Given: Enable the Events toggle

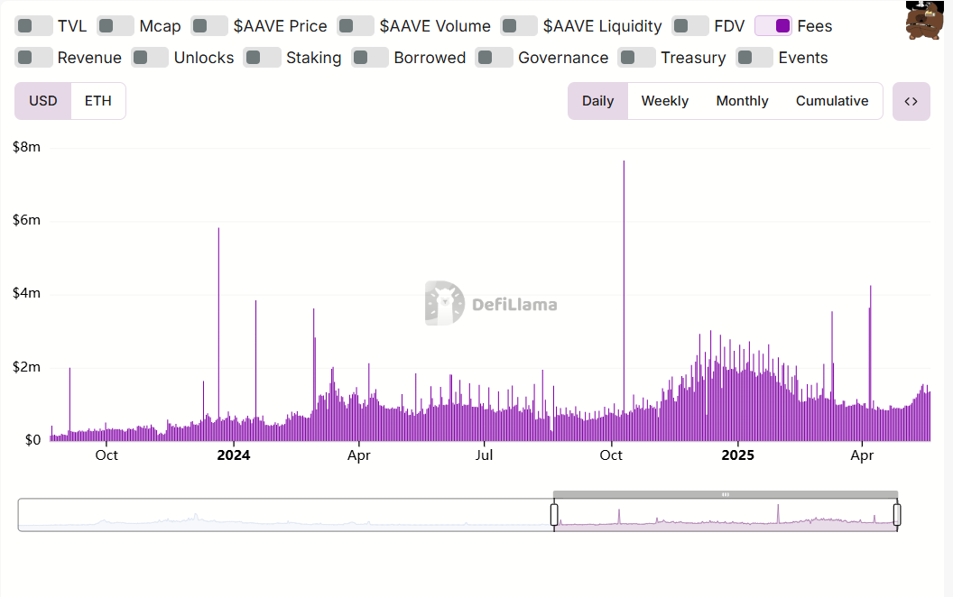Looking at the screenshot, I should 754,58.
